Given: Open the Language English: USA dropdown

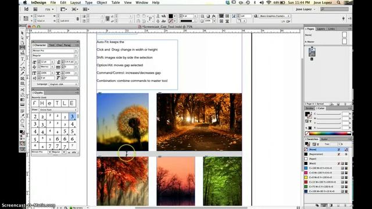Looking at the screenshot, I should coord(63,84).
